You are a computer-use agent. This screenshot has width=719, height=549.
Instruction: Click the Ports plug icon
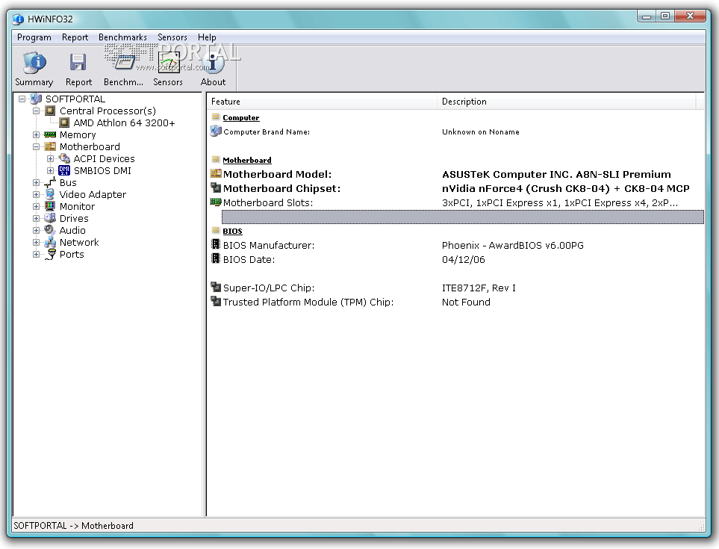51,255
